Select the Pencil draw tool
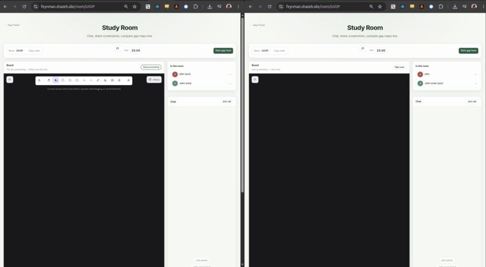 (98, 80)
